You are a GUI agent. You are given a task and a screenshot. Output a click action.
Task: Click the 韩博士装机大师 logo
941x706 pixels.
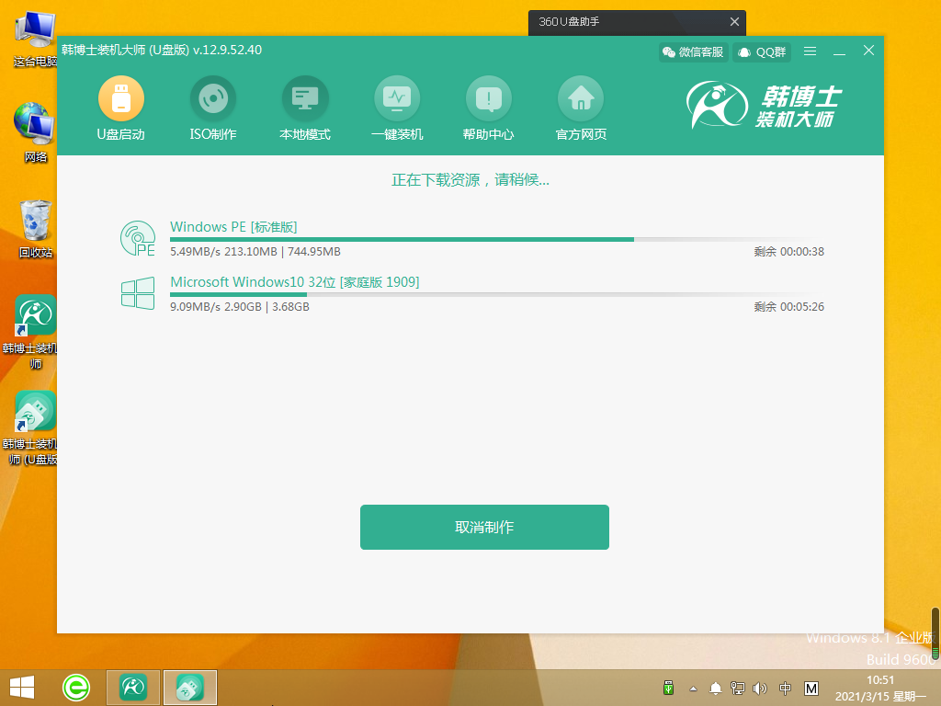pyautogui.click(x=770, y=105)
